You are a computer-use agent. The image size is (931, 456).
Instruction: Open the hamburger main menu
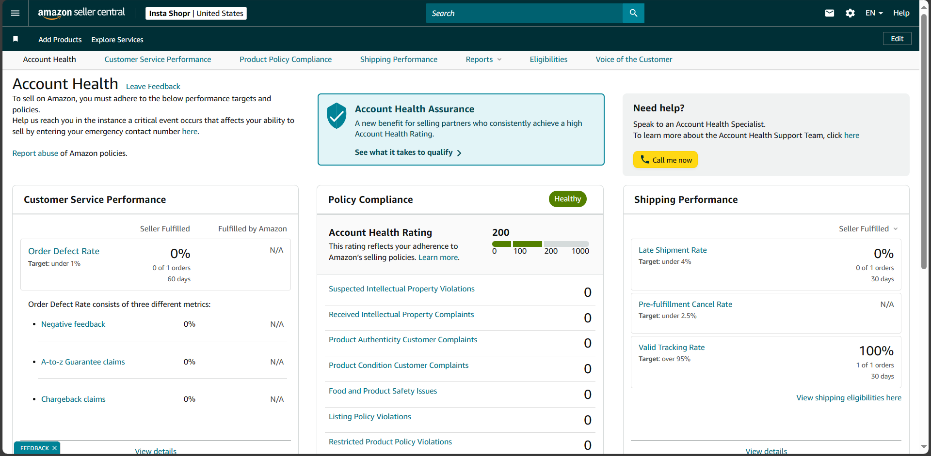click(15, 13)
